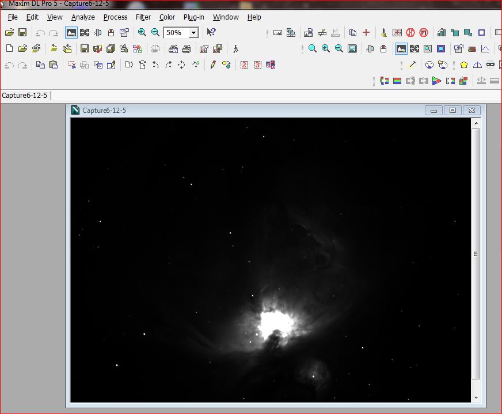Open the Plug-in menu

pyautogui.click(x=193, y=17)
